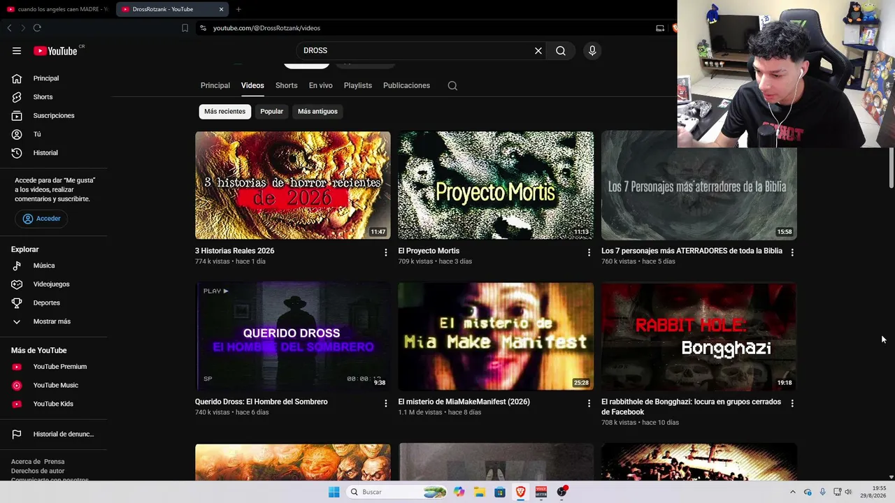Bookmark this page in the browser
Viewport: 895px width, 503px height.
185,28
